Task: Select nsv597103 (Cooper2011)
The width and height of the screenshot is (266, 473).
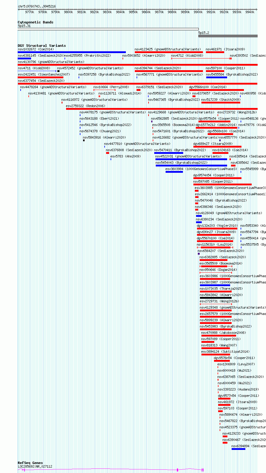Action: pos(238,408)
